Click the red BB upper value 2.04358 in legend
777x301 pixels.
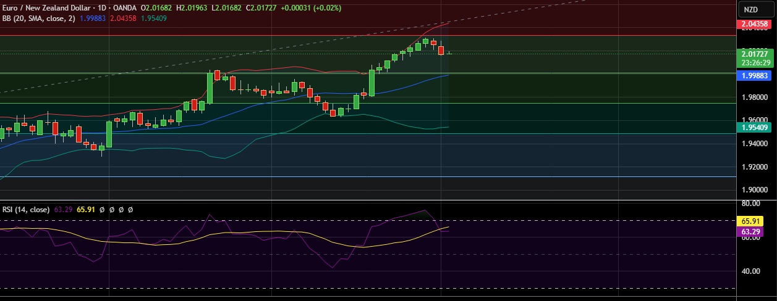(x=123, y=19)
